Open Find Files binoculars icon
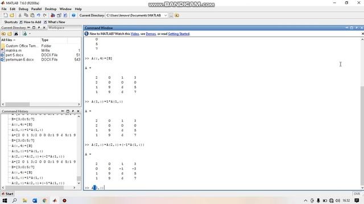This screenshot has width=364, height=204. 16,34
